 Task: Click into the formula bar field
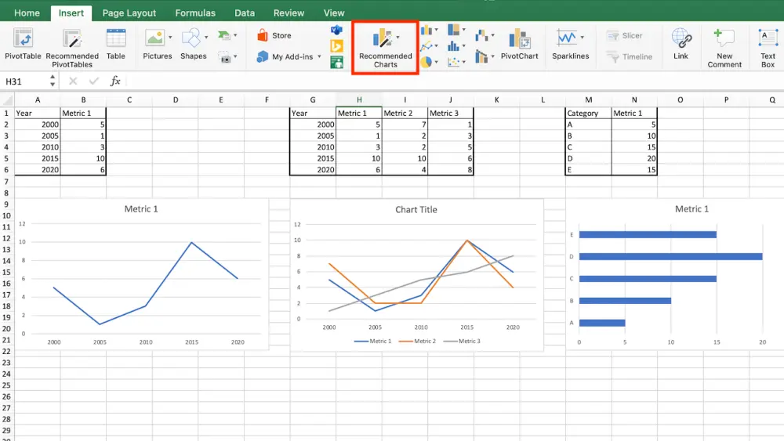click(454, 81)
